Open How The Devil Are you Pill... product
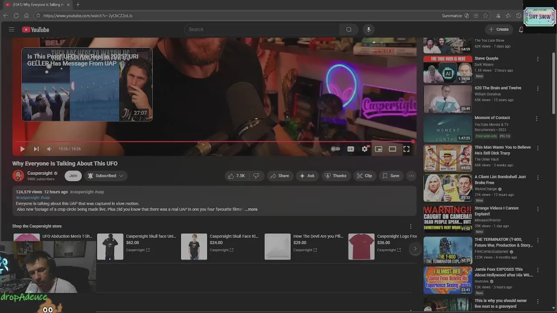This screenshot has width=557, height=313. point(304,246)
